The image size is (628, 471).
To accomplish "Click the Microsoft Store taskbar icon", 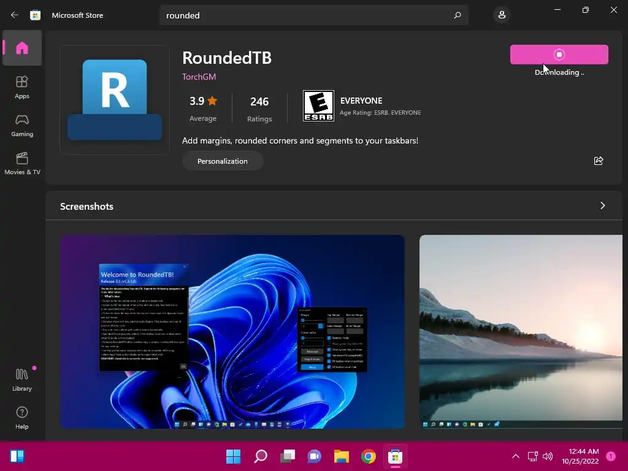I will coord(396,456).
